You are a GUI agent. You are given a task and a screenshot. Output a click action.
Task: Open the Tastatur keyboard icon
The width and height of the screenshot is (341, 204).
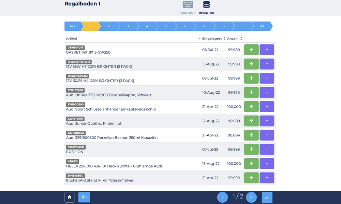pyautogui.click(x=188, y=5)
